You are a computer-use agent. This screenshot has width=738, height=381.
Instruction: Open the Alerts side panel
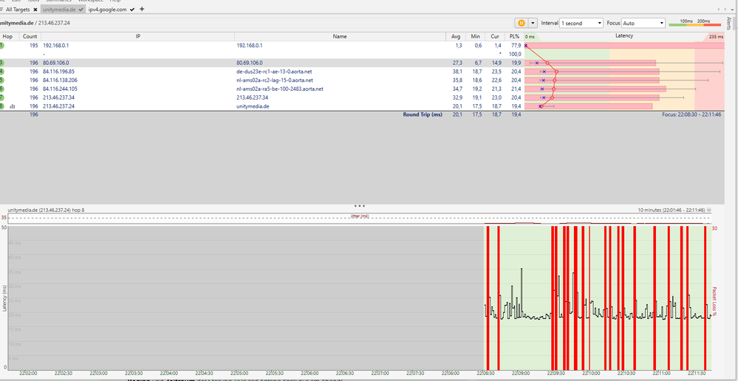pyautogui.click(x=728, y=24)
